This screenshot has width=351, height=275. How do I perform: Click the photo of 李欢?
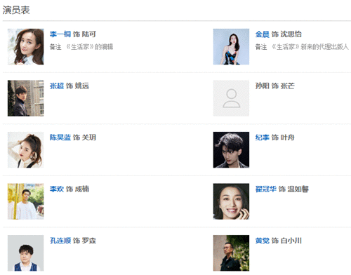(x=25, y=201)
